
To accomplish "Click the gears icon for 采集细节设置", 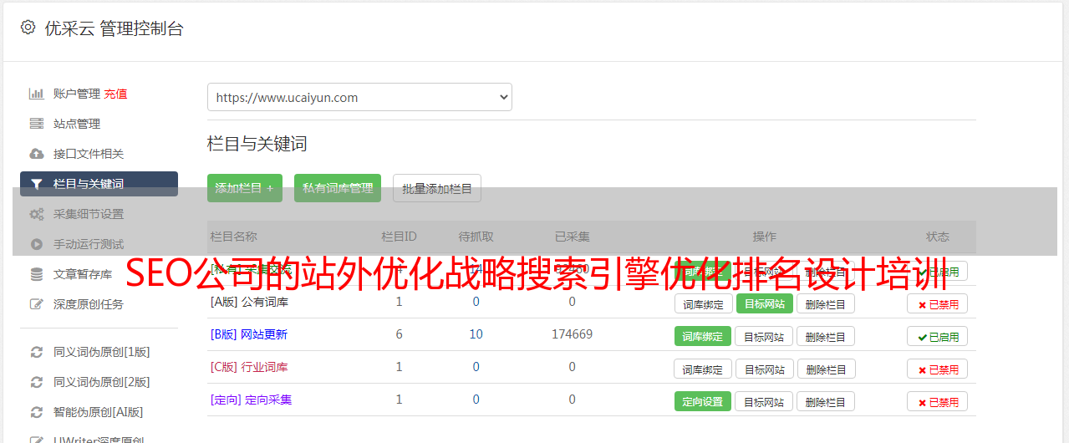I will coord(37,214).
